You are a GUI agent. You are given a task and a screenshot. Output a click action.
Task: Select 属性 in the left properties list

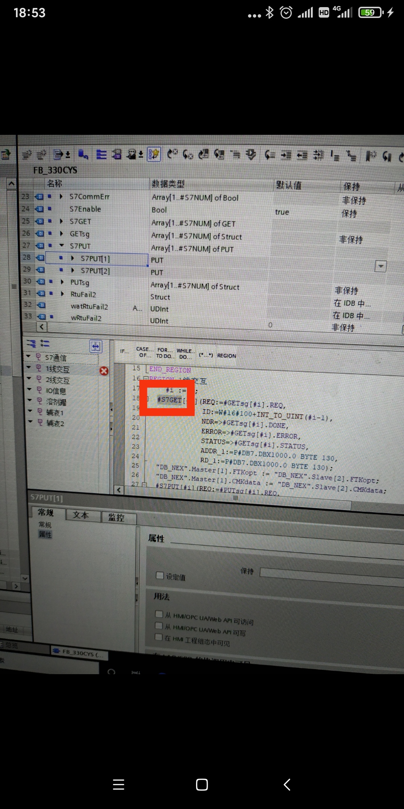(45, 534)
